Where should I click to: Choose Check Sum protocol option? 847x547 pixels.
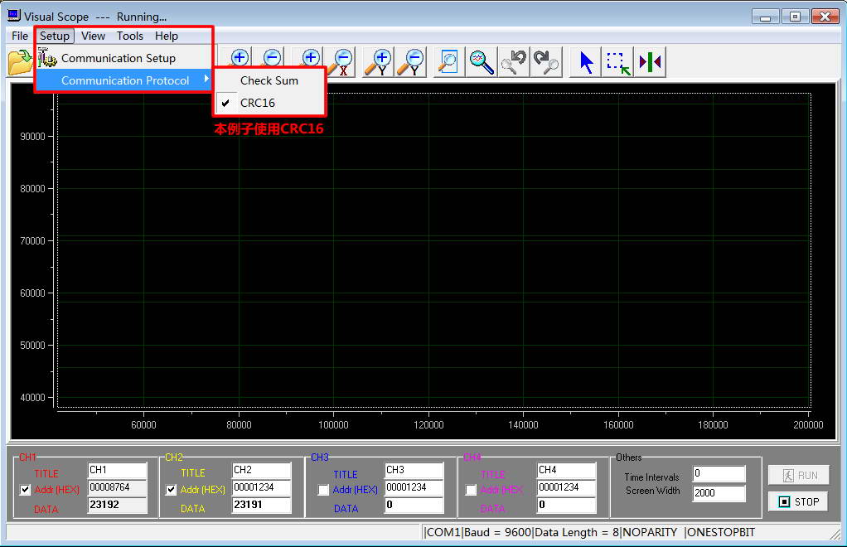click(269, 80)
